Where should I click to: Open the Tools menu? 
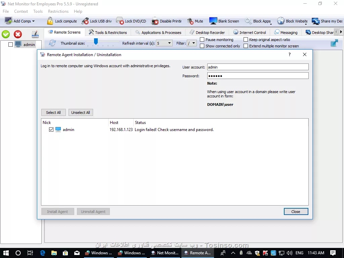pos(38,11)
